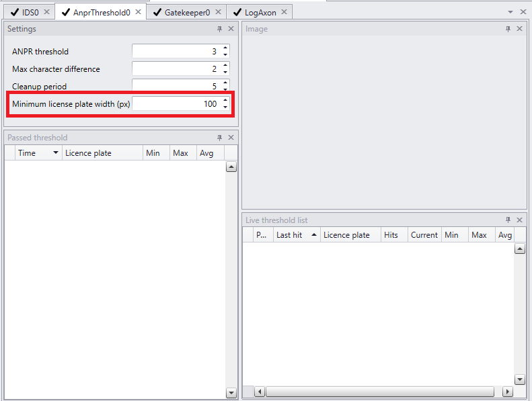Decrease the ANPR threshold value
The image size is (532, 401).
(x=225, y=54)
